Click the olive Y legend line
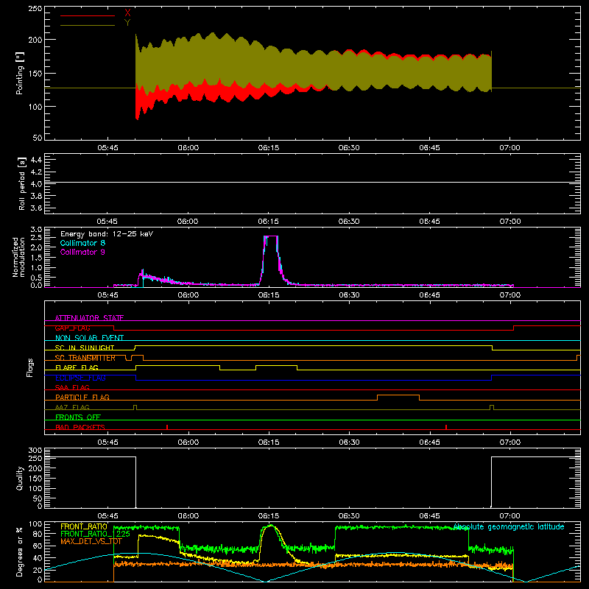 tap(88, 25)
